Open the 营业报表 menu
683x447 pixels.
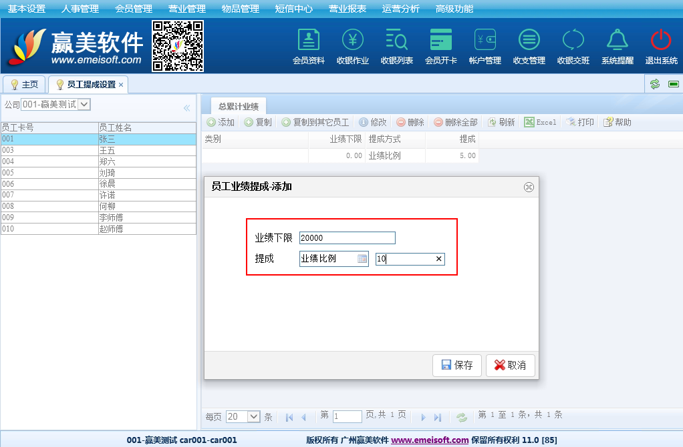347,9
